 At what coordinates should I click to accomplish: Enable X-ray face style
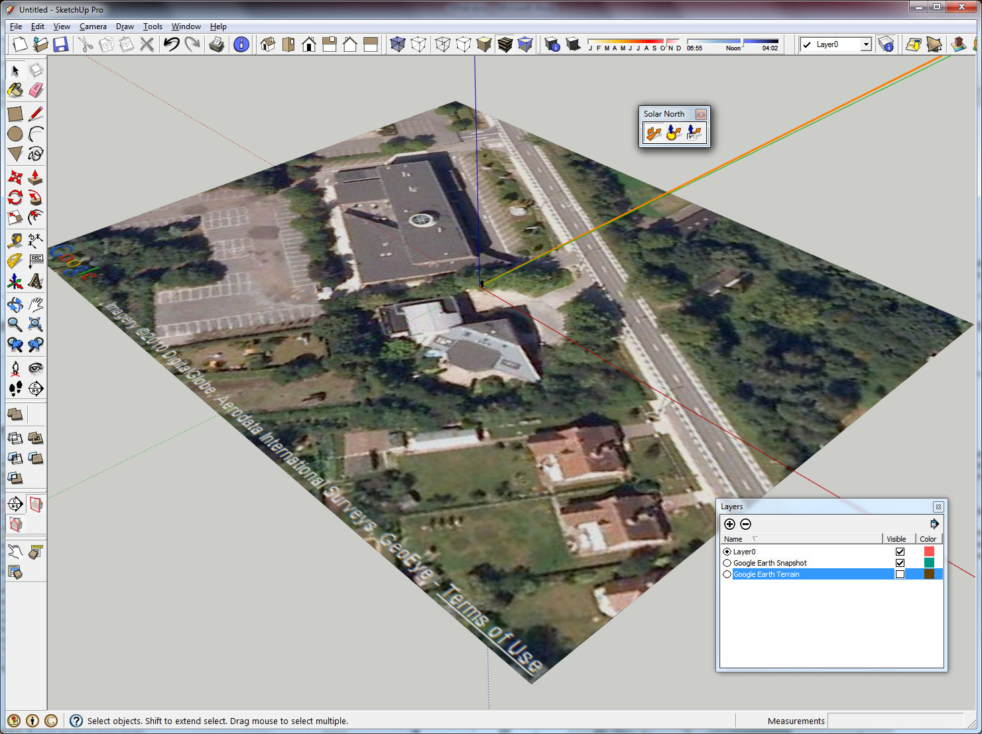(398, 44)
